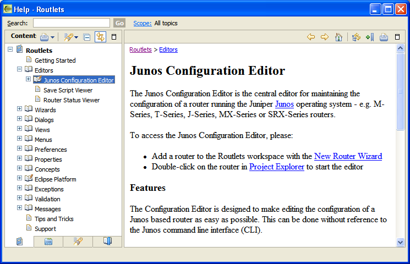Open the Support topic
Image resolution: width=410 pixels, height=264 pixels.
point(45,229)
